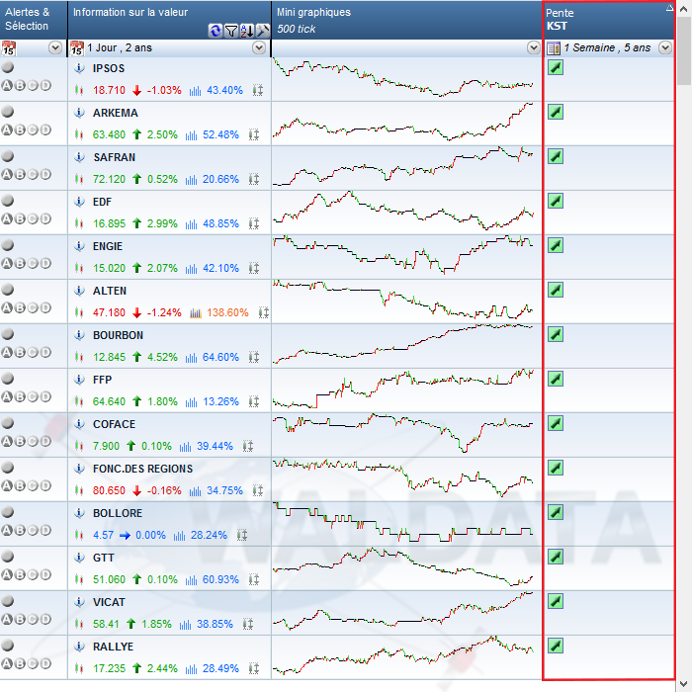
Task: Toggle selection B for SAFRAN
Action: [x=20, y=174]
